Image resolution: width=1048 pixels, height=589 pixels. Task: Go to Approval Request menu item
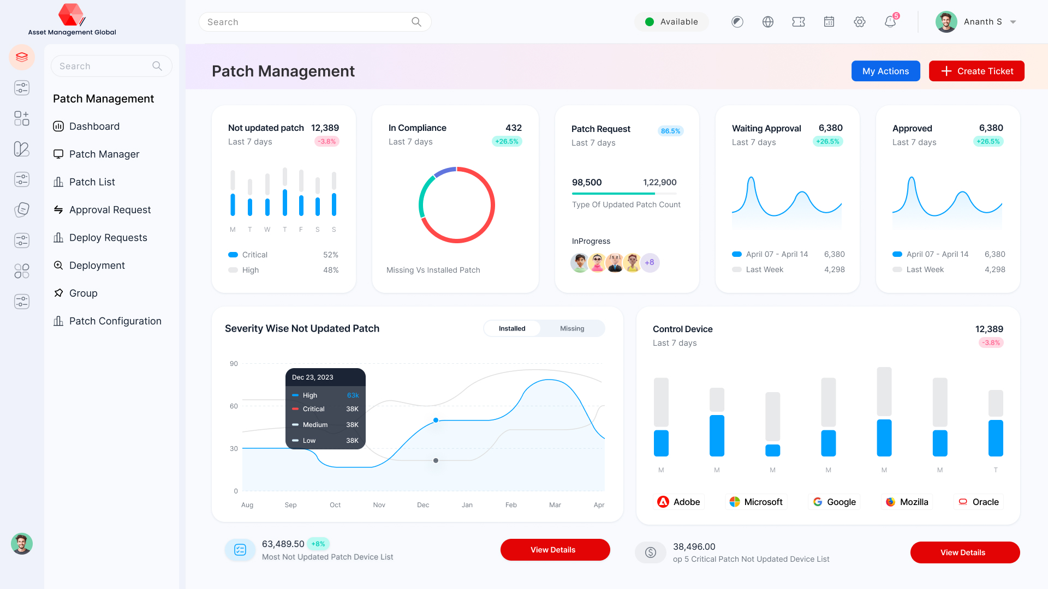pyautogui.click(x=110, y=210)
